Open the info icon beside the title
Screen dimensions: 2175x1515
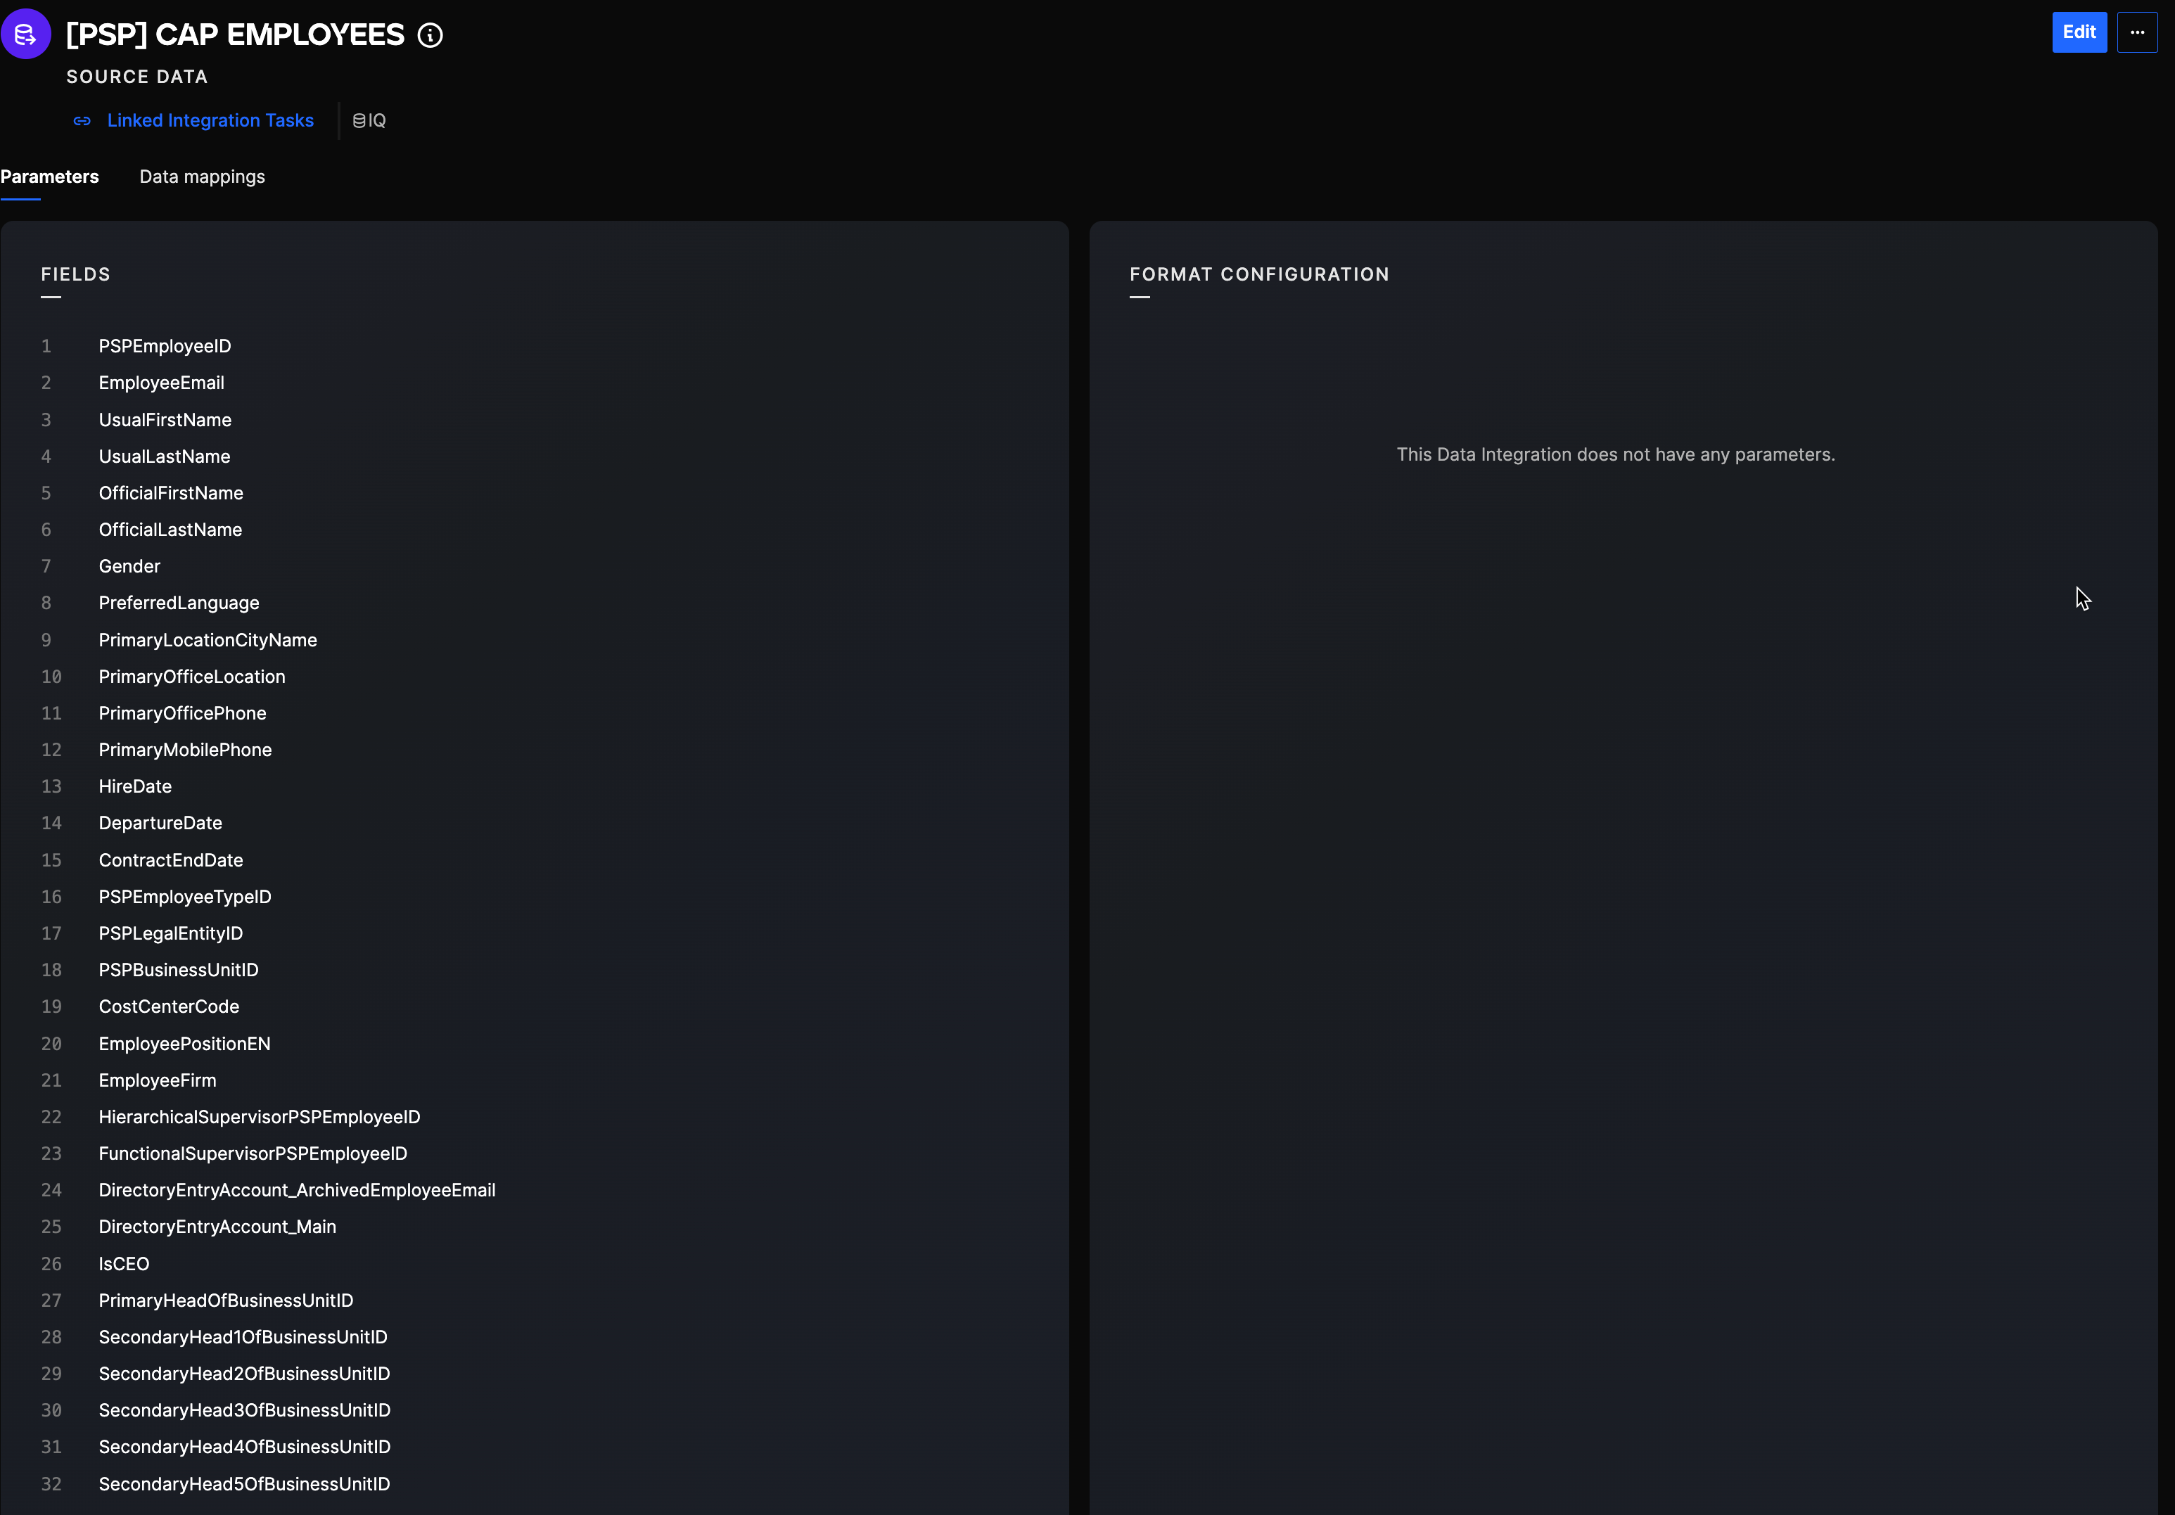tap(430, 36)
